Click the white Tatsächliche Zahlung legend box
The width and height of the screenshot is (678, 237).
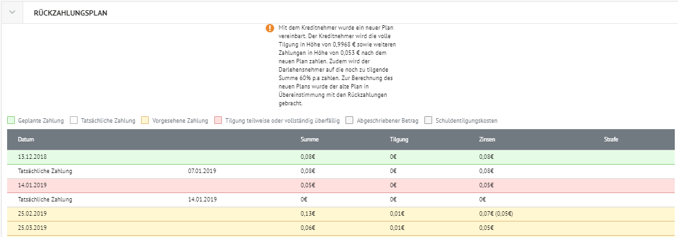[x=74, y=121]
